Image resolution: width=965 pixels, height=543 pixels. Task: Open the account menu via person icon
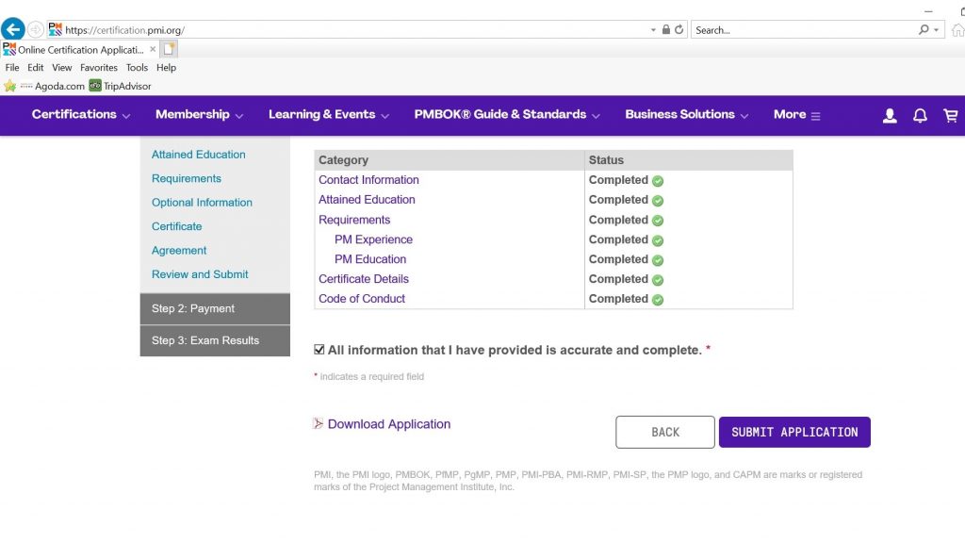tap(890, 115)
